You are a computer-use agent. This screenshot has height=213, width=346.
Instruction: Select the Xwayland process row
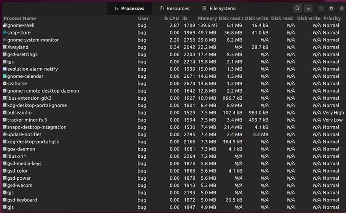click(173, 47)
